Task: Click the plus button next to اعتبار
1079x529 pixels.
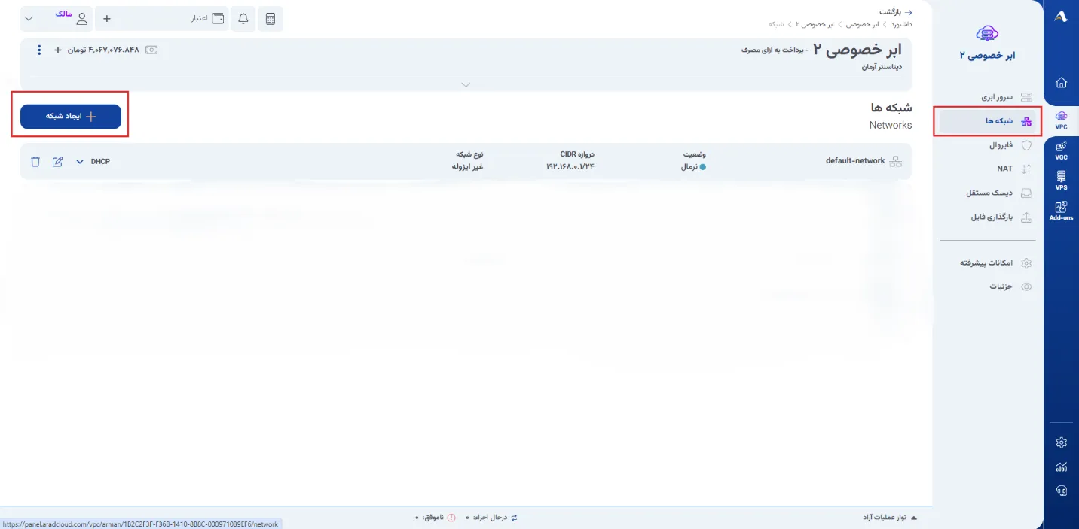Action: coord(106,19)
